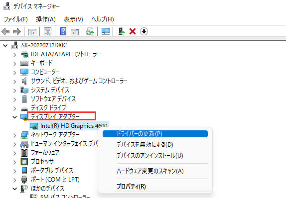Click the ディスク ドライブ icon
This screenshot has height=198, width=286.
(x=24, y=109)
